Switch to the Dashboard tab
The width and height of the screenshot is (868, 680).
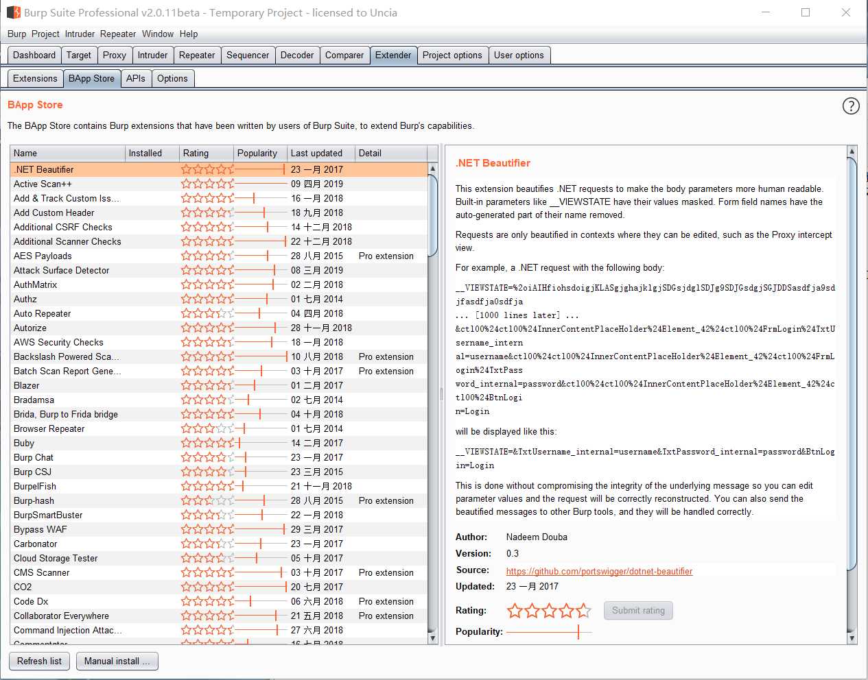tap(34, 55)
